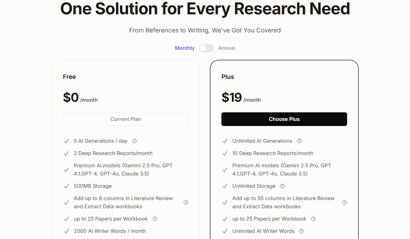Viewport: 410px width, 239px height.
Task: Click checkmark beside 2000 AI Writer Words / month
Action: 66,231
